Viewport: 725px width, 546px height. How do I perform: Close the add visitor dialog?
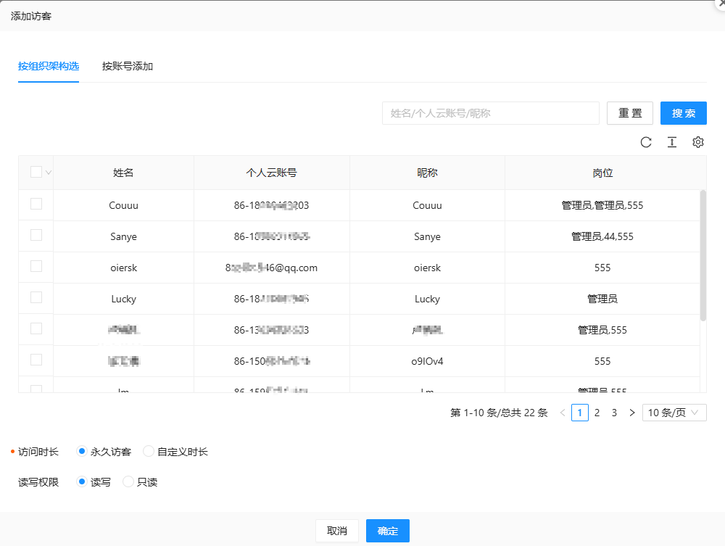[718, 4]
